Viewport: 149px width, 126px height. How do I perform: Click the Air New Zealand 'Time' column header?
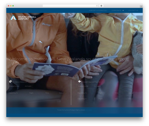47,93
